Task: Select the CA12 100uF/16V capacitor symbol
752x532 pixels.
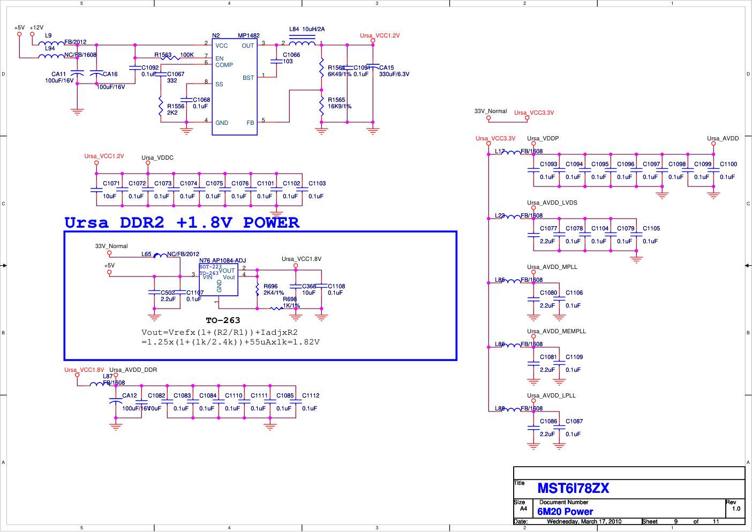Action: [116, 401]
